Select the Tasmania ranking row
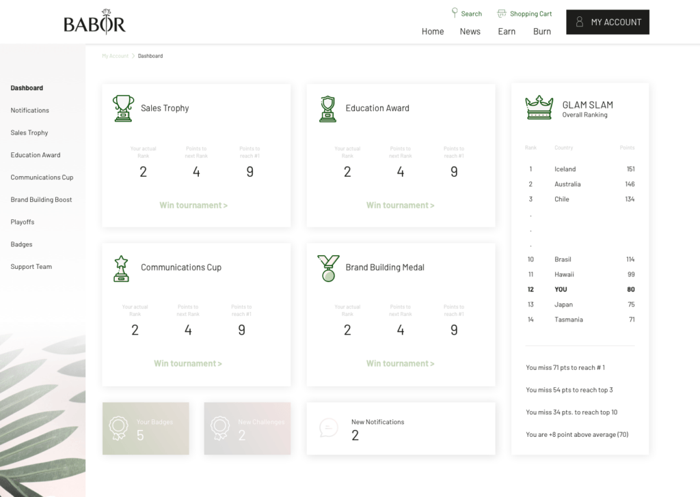The image size is (700, 497). pos(580,319)
